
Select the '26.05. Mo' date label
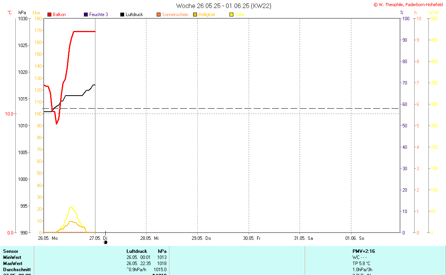(48, 238)
